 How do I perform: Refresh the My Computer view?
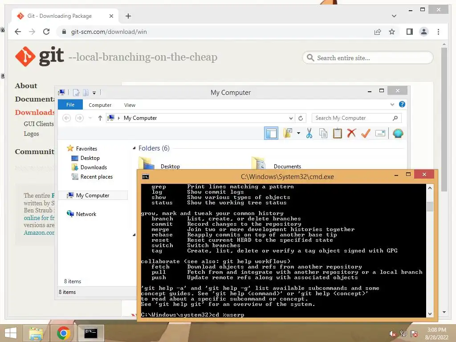[x=301, y=118]
